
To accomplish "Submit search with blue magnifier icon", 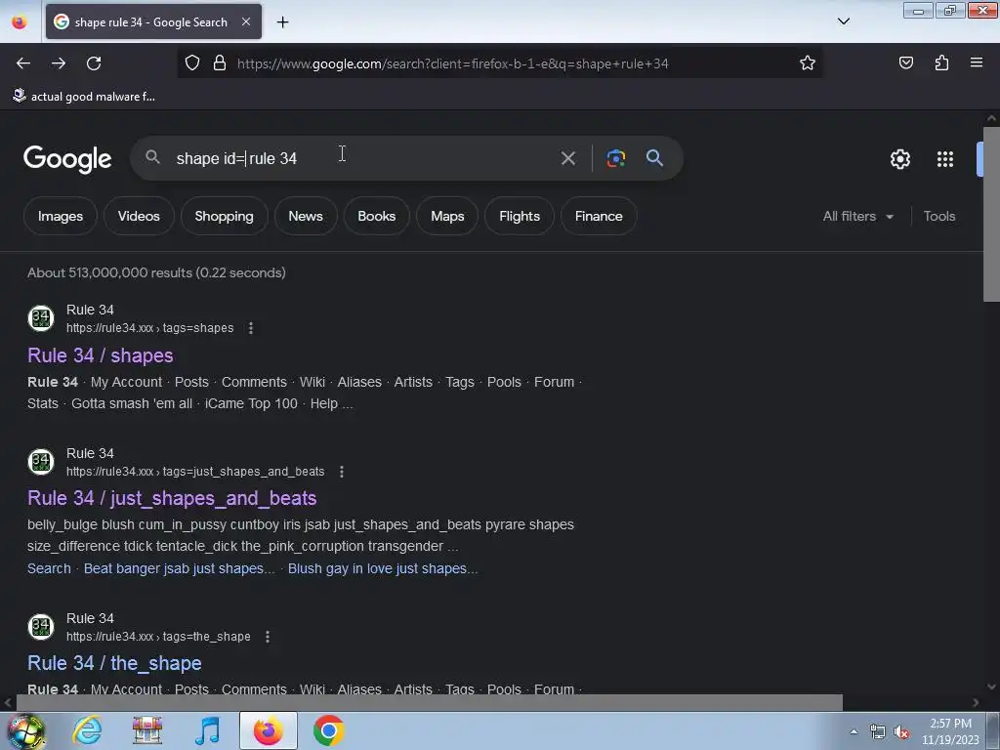I will click(x=654, y=158).
